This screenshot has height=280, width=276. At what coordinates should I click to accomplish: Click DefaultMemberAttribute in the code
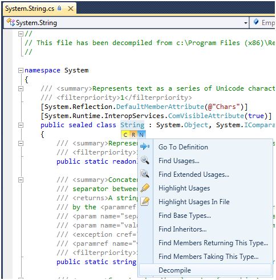coord(160,107)
